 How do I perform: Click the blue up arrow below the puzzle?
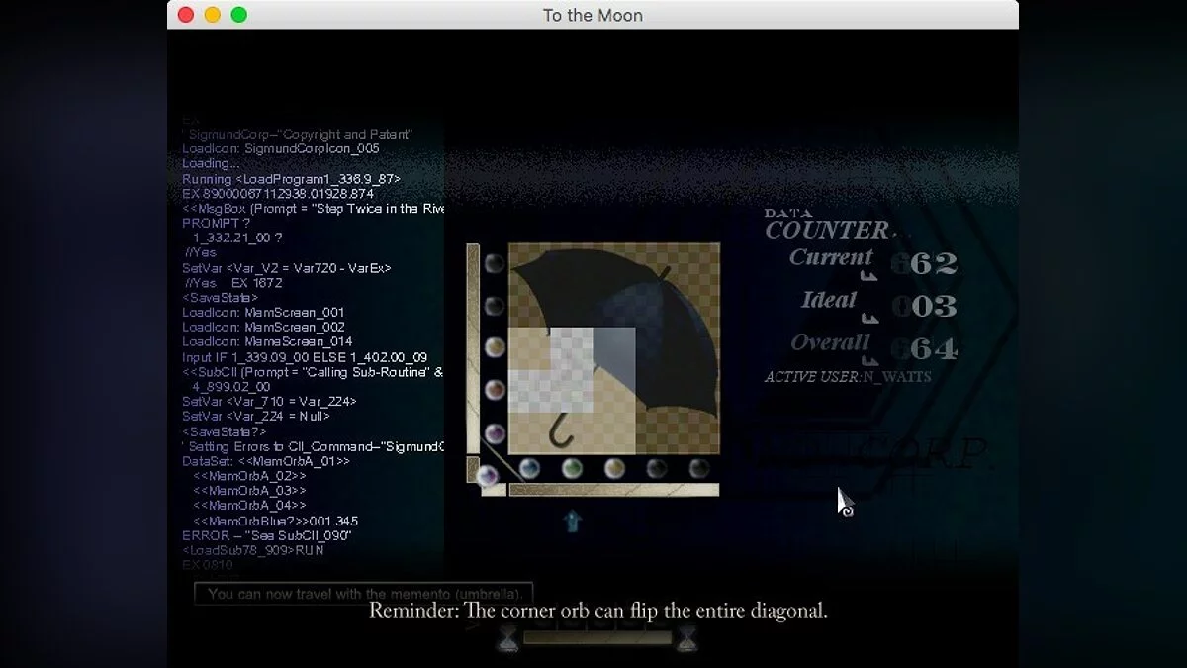(573, 522)
